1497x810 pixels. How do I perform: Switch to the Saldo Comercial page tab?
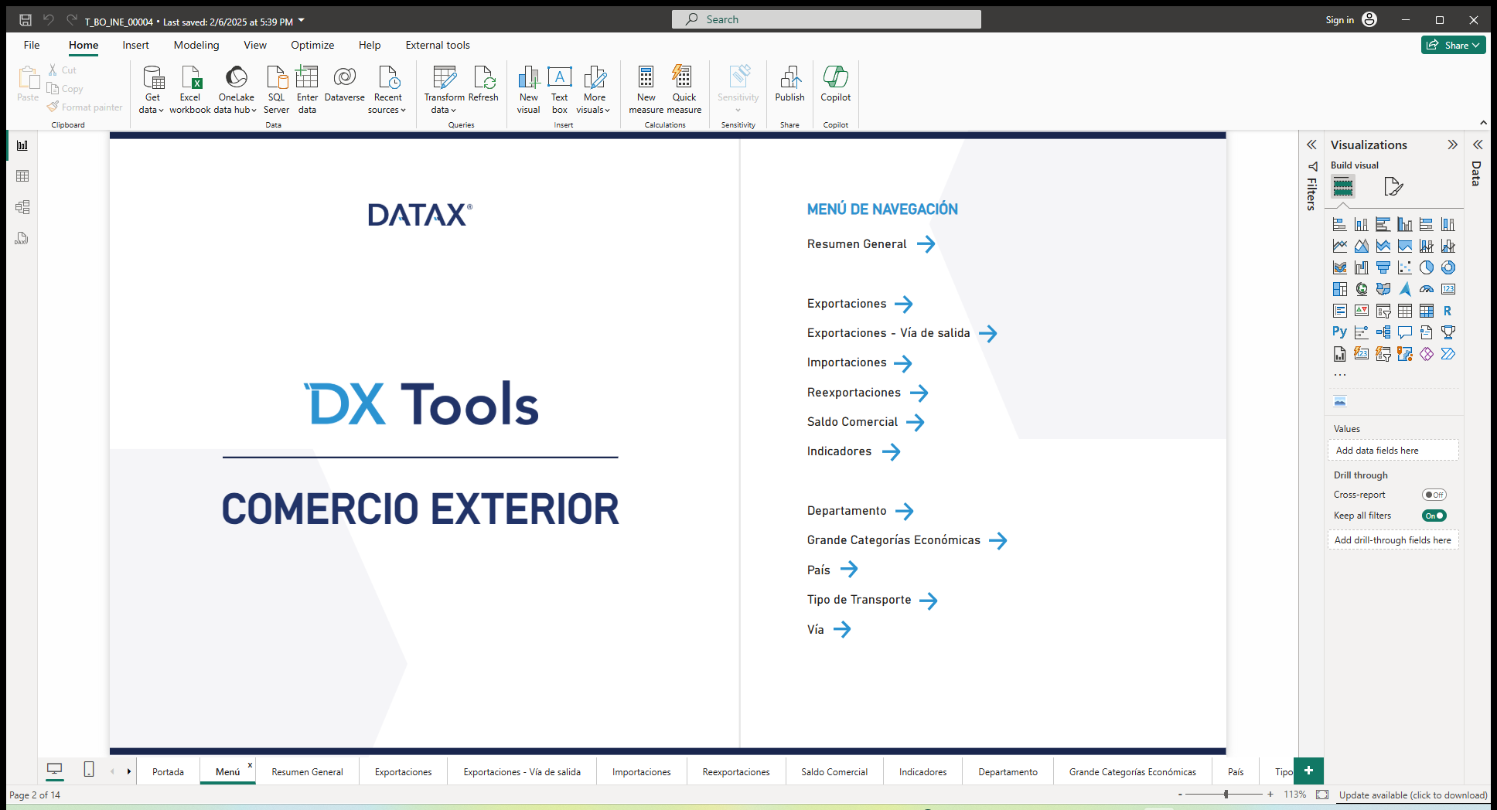point(834,771)
